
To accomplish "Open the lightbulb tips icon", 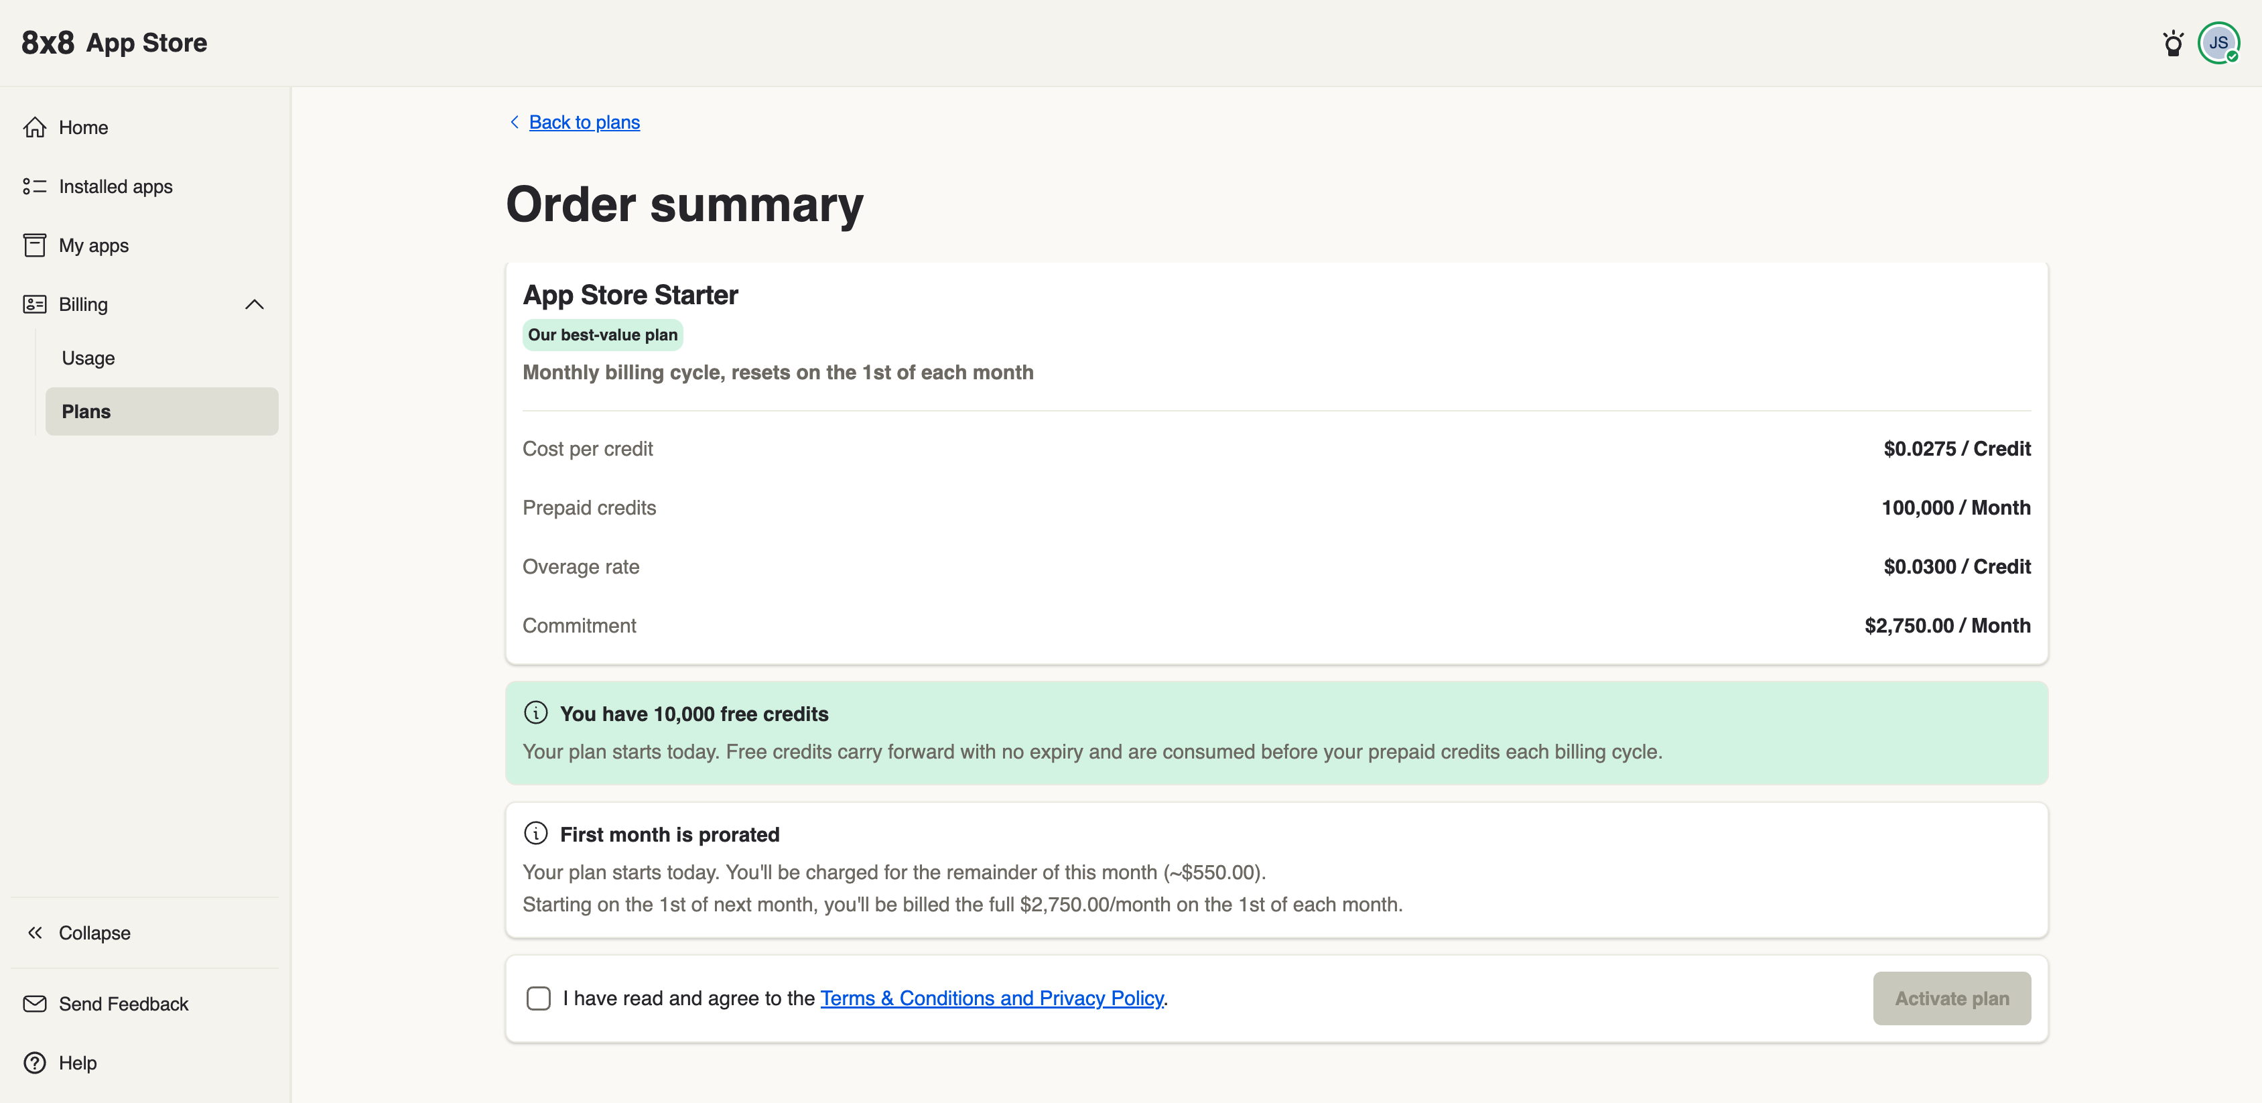I will tap(2172, 43).
